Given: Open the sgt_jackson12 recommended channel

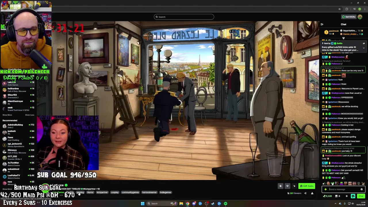Looking at the screenshot, I should [18, 145].
